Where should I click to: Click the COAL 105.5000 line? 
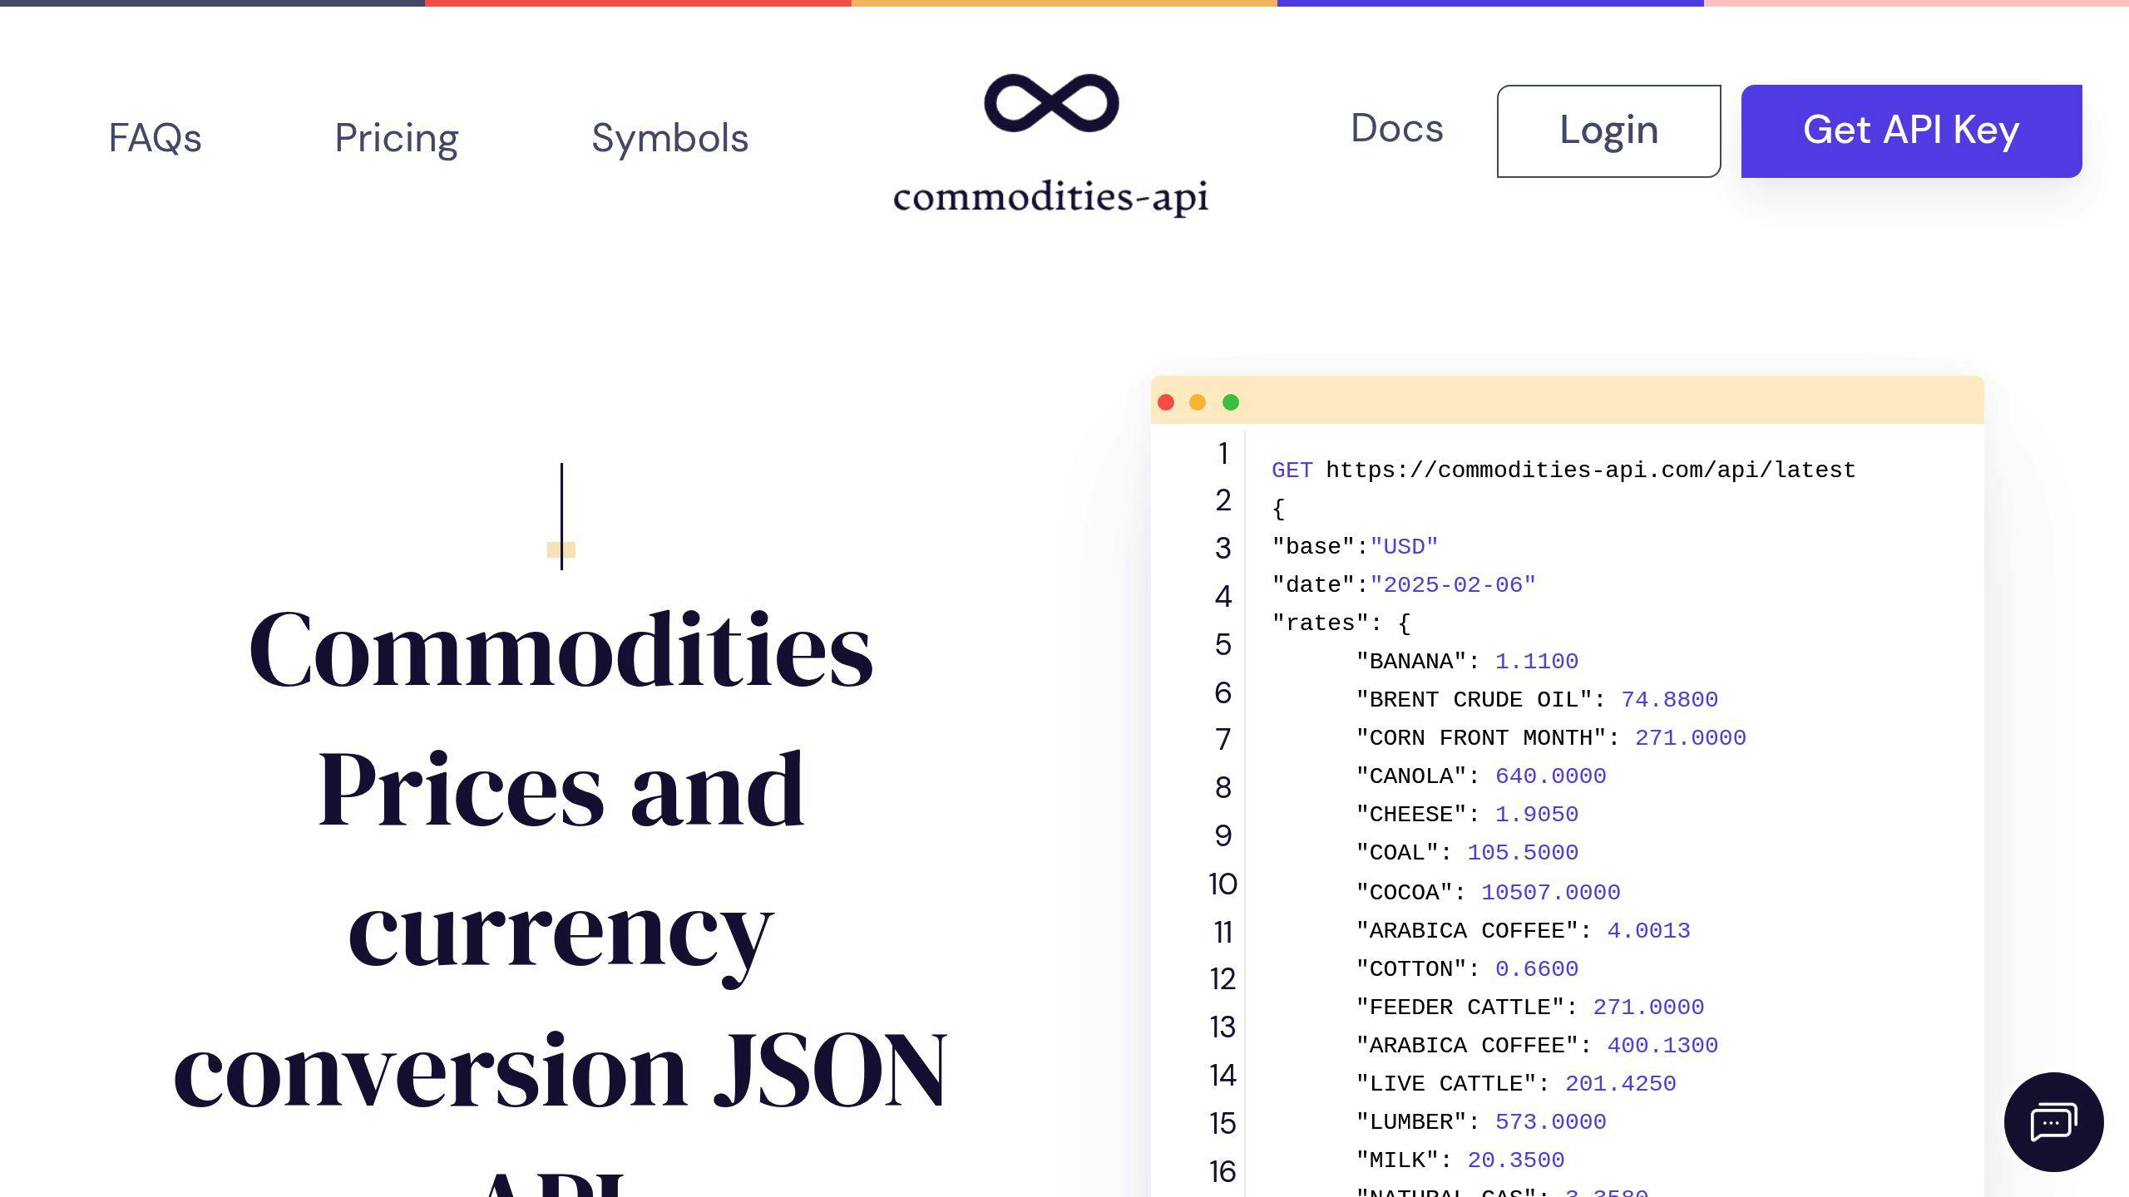click(x=1467, y=853)
